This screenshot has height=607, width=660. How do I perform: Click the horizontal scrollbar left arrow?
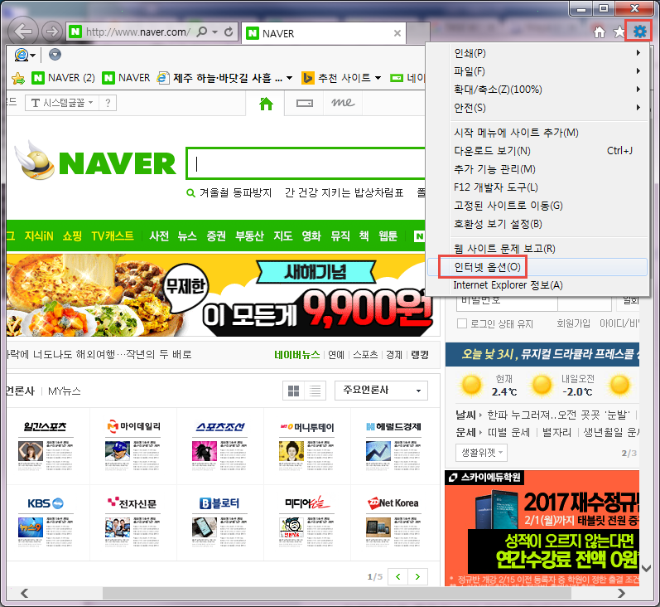click(25, 593)
